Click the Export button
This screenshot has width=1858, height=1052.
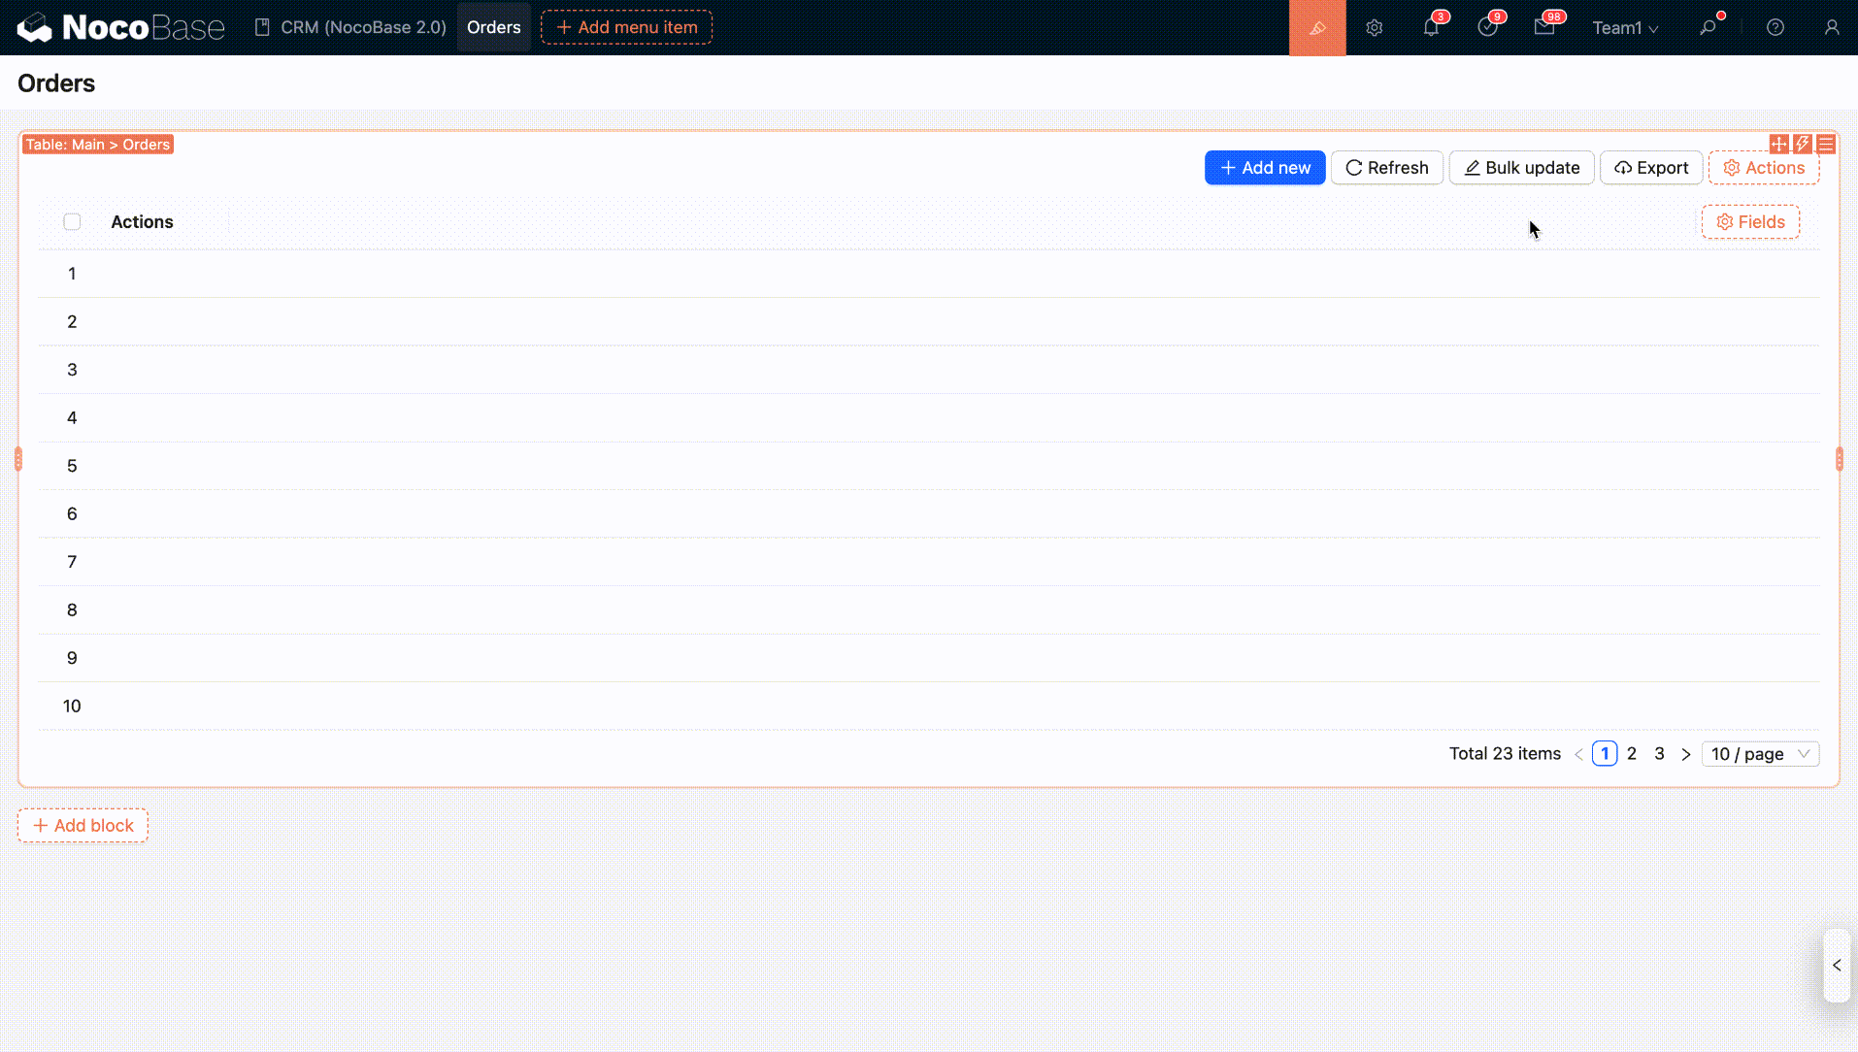(x=1650, y=168)
